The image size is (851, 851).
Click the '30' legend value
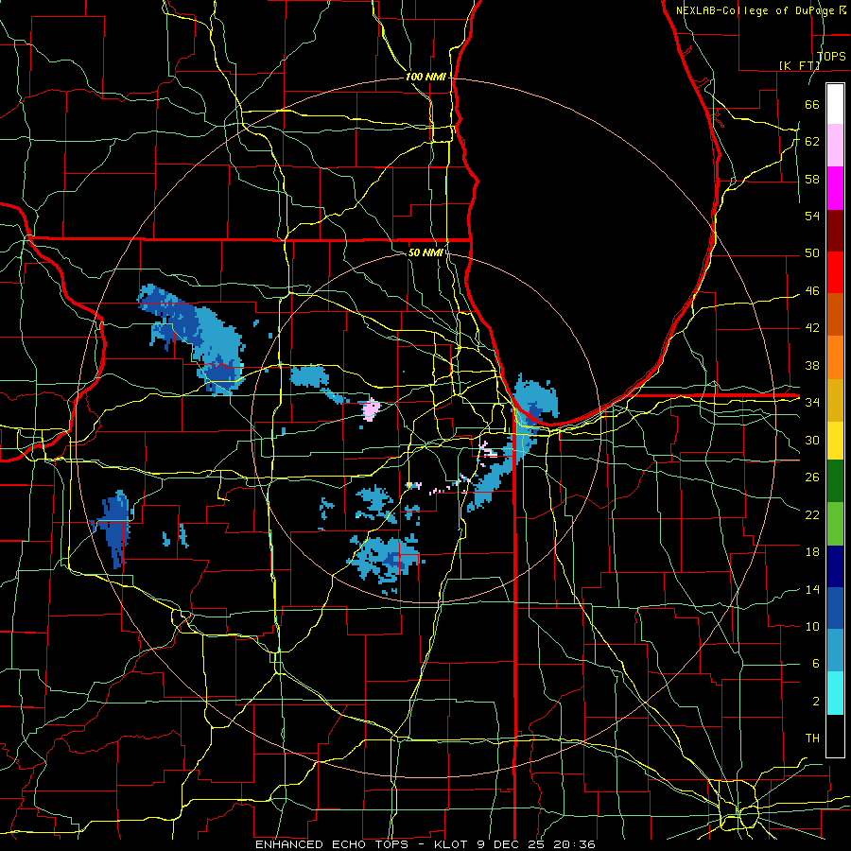coord(812,440)
